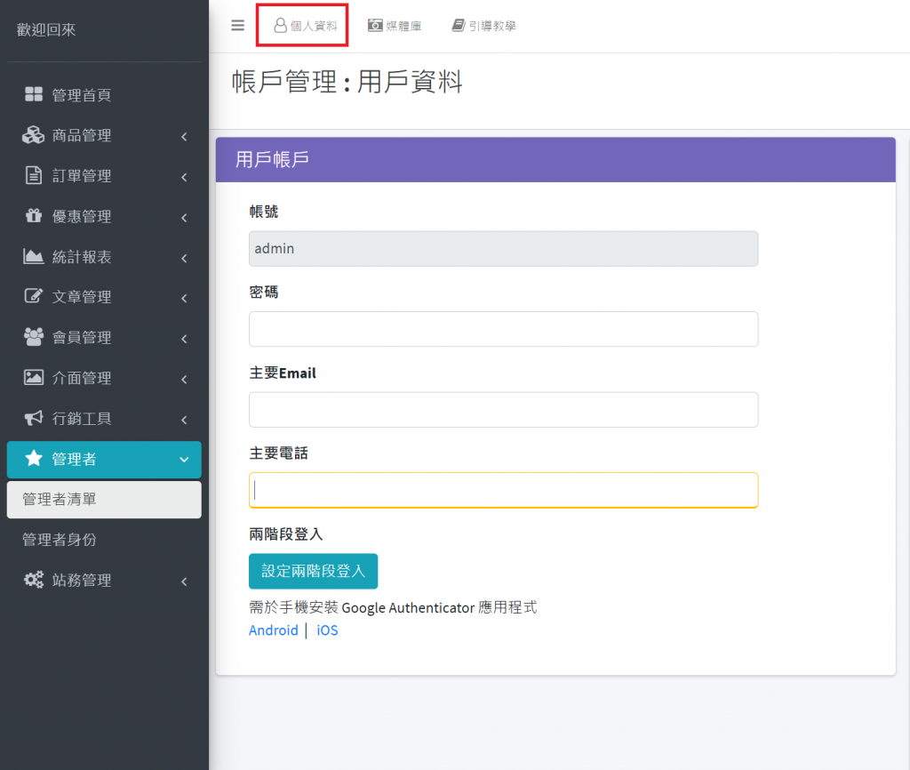Open the iOS authenticator link
910x770 pixels.
[x=327, y=630]
